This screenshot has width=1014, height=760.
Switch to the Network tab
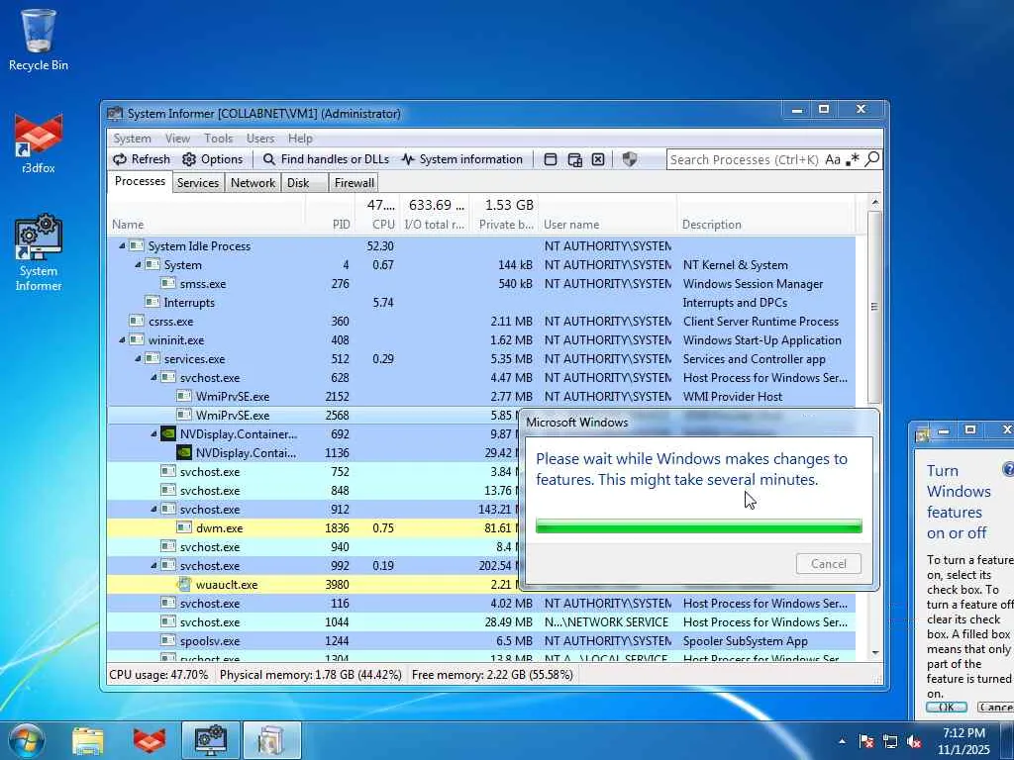pos(253,183)
